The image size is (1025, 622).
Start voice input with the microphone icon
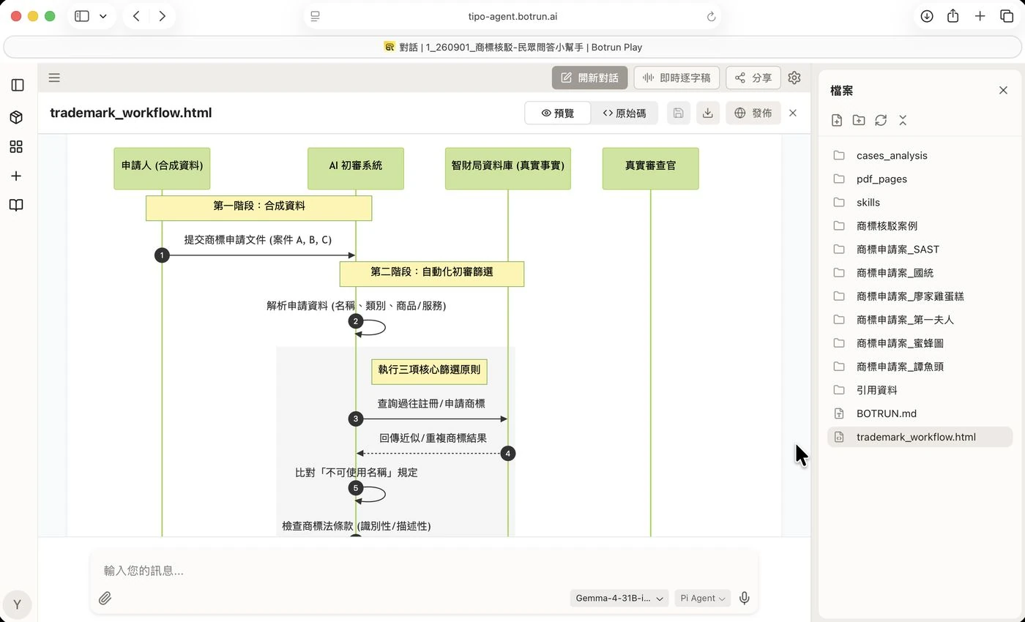point(745,598)
